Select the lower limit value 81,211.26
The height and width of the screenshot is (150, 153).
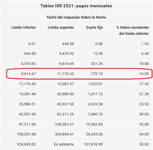click(x=27, y=124)
